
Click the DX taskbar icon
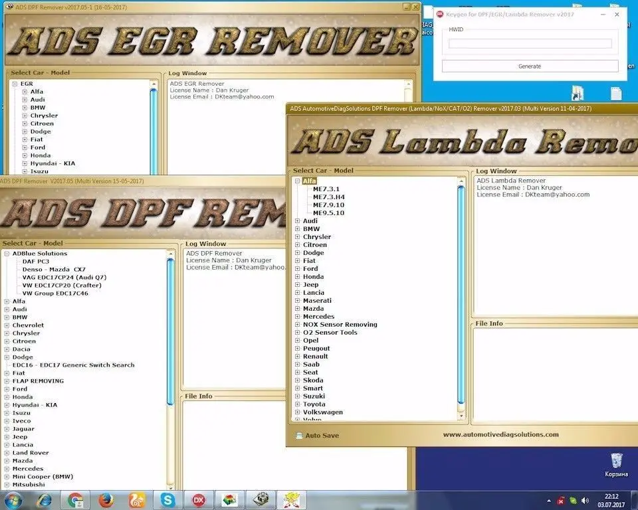coord(198,499)
